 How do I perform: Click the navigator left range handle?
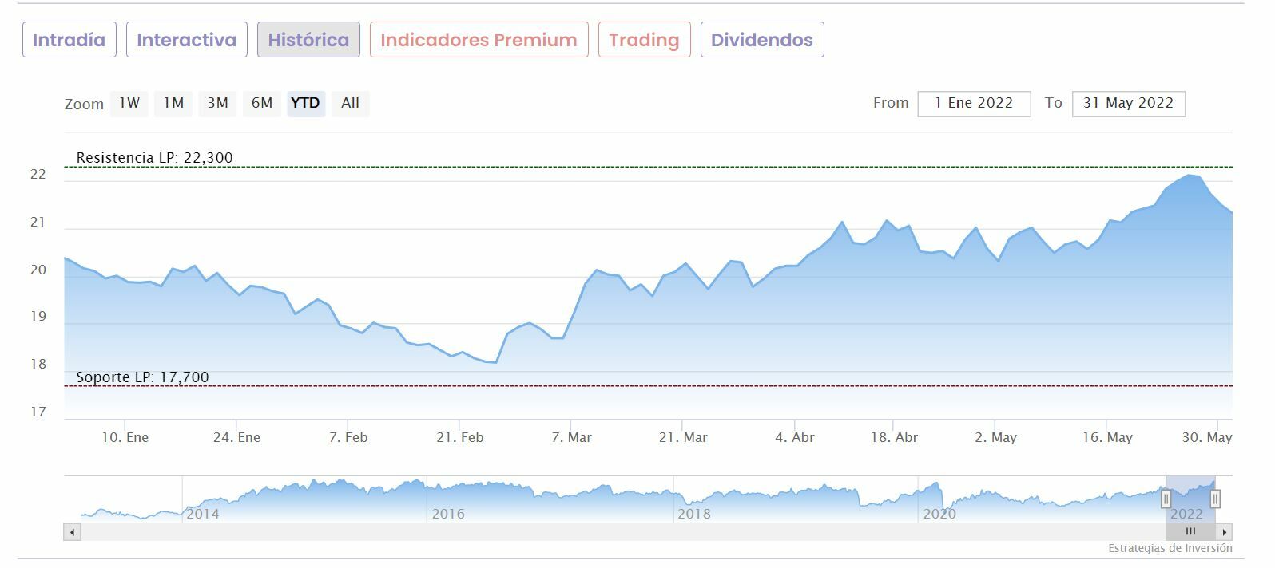click(x=1166, y=499)
